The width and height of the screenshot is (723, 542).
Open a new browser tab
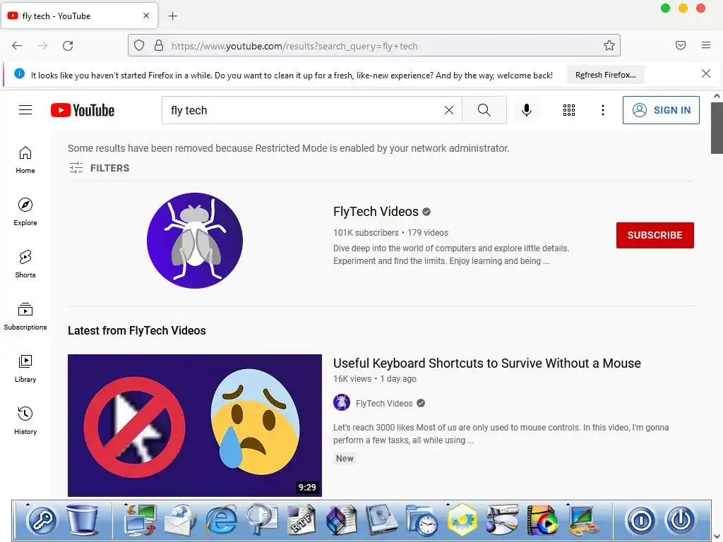click(x=172, y=16)
